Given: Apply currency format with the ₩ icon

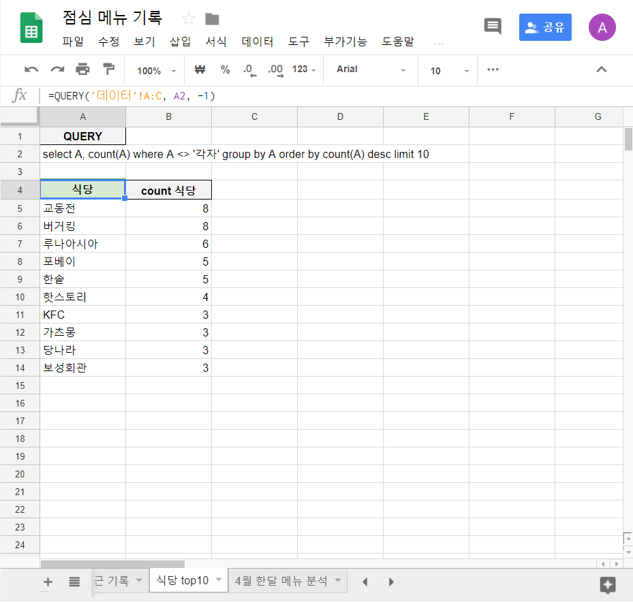Looking at the screenshot, I should point(198,69).
